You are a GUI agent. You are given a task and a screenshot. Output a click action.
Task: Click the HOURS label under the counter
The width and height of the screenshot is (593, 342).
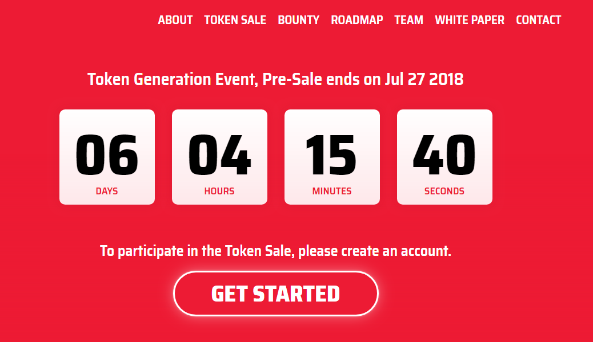pos(219,191)
